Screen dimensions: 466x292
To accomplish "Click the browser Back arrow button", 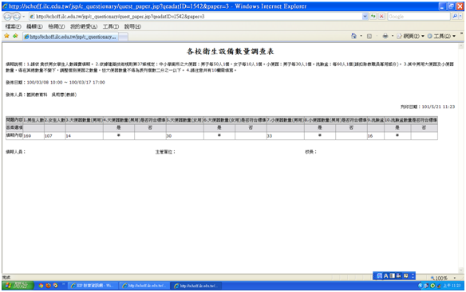I will (7, 17).
